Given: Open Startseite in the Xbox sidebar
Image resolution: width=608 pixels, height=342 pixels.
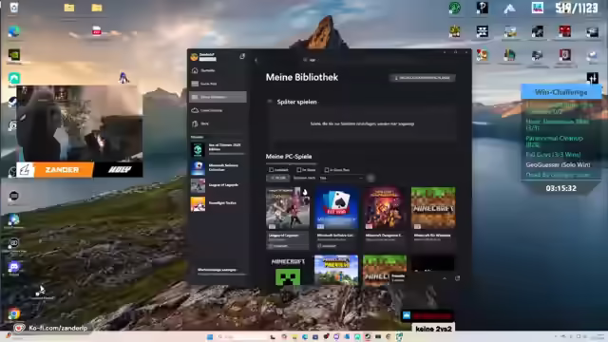Looking at the screenshot, I should [218, 70].
